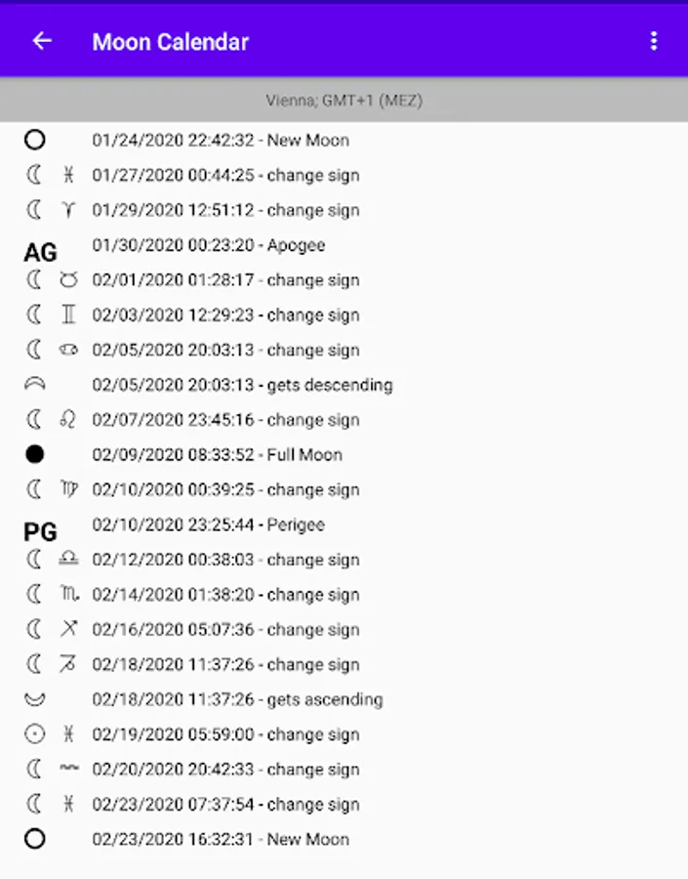Viewport: 688px width, 879px height.
Task: Open the 02/23/2020 16:32:31 New Moon entry
Action: tap(221, 839)
